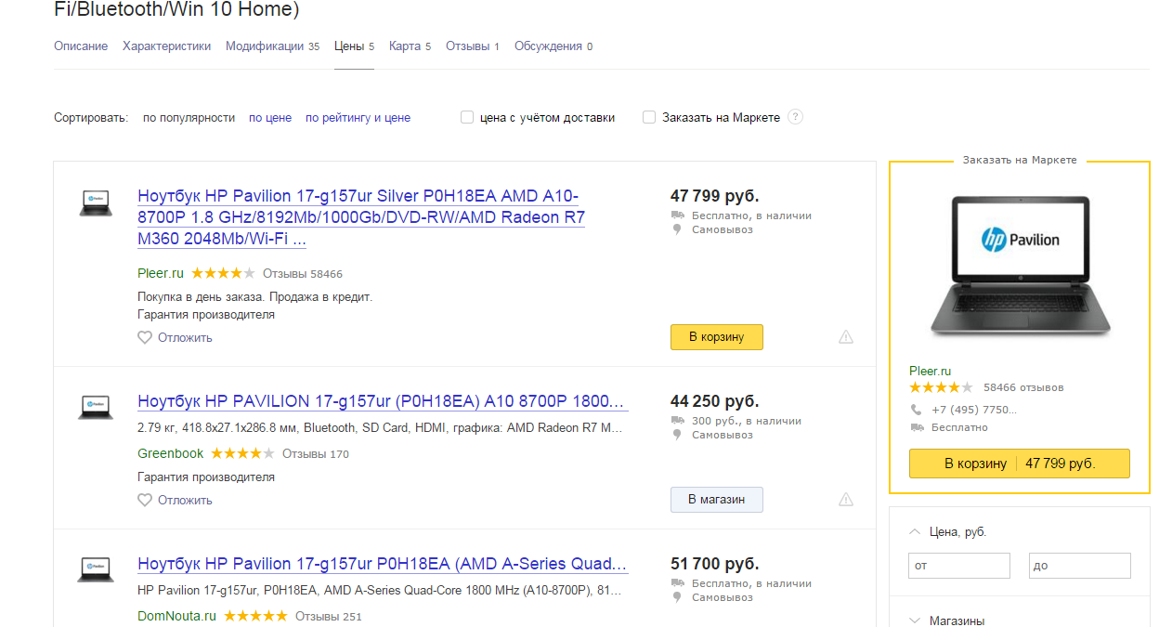Screen dimensions: 1172x627
Task: Open the Модификации tab
Action: tap(265, 46)
